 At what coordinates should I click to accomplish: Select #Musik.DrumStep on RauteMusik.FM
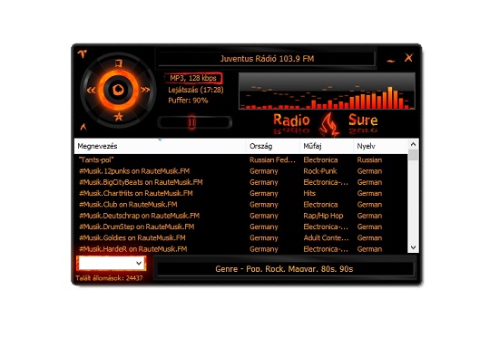tap(241, 227)
